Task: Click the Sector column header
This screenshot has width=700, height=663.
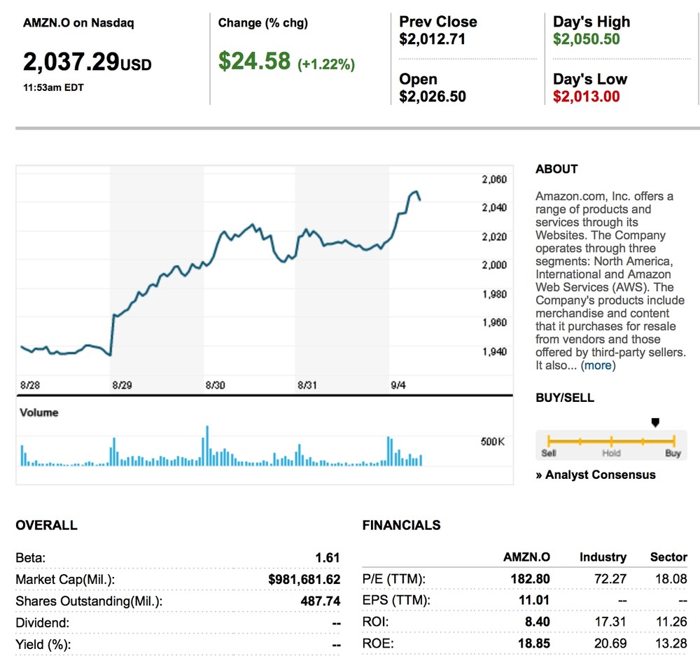Action: 668,557
